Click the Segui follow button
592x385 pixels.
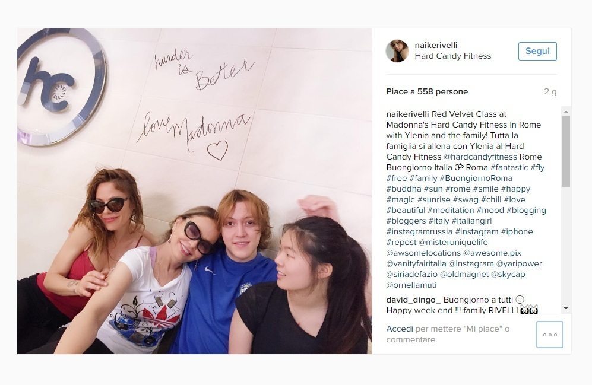537,51
